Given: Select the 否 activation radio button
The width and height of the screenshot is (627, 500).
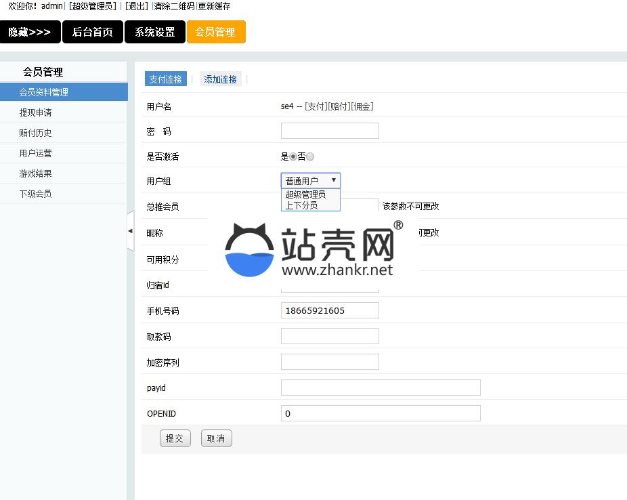Looking at the screenshot, I should pyautogui.click(x=310, y=157).
